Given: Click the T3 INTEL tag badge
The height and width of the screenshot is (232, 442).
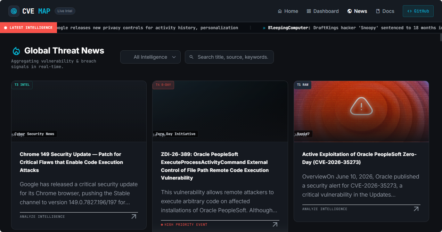Looking at the screenshot, I should point(22,85).
